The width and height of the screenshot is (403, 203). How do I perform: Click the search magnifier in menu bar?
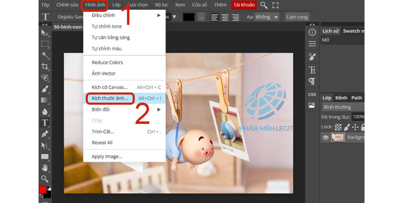[264, 5]
